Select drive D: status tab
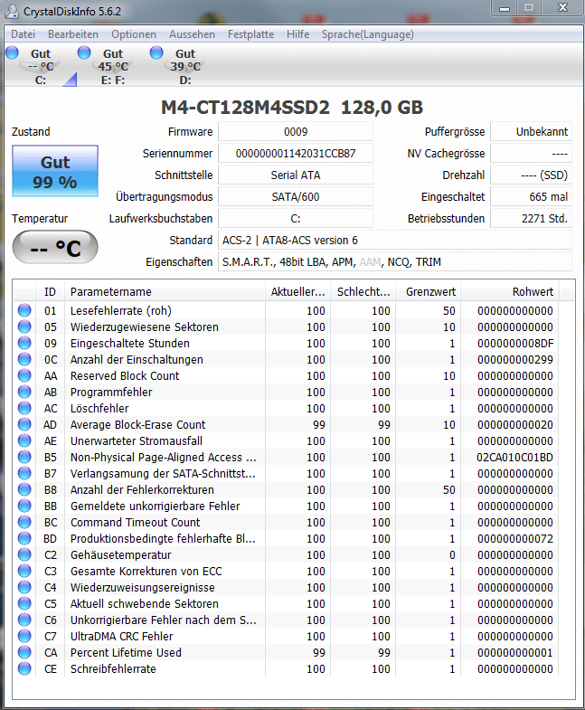The image size is (585, 710). [x=184, y=66]
